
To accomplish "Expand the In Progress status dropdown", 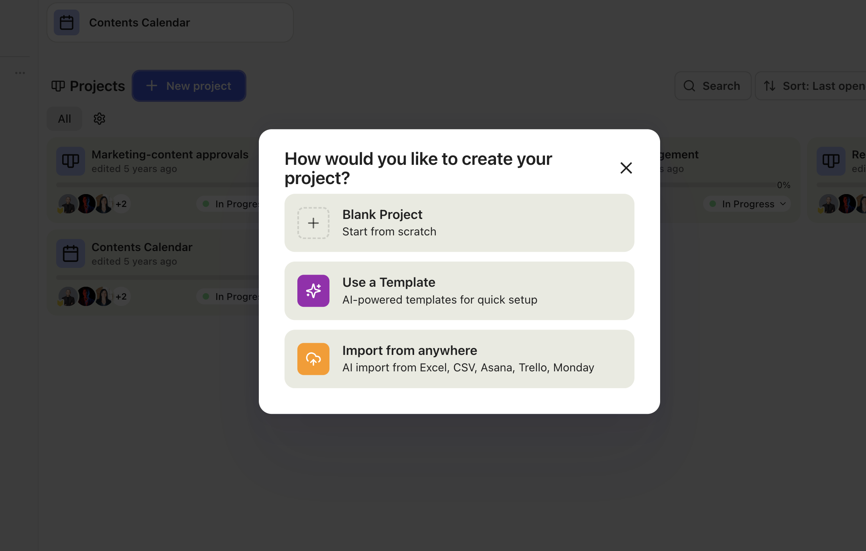I will point(748,204).
